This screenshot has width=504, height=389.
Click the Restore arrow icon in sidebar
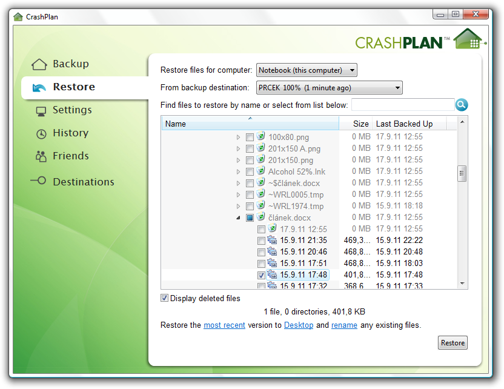[x=39, y=87]
